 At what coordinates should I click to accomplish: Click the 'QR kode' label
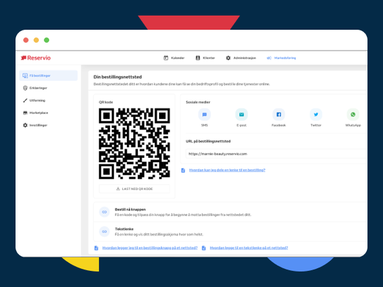click(x=106, y=102)
